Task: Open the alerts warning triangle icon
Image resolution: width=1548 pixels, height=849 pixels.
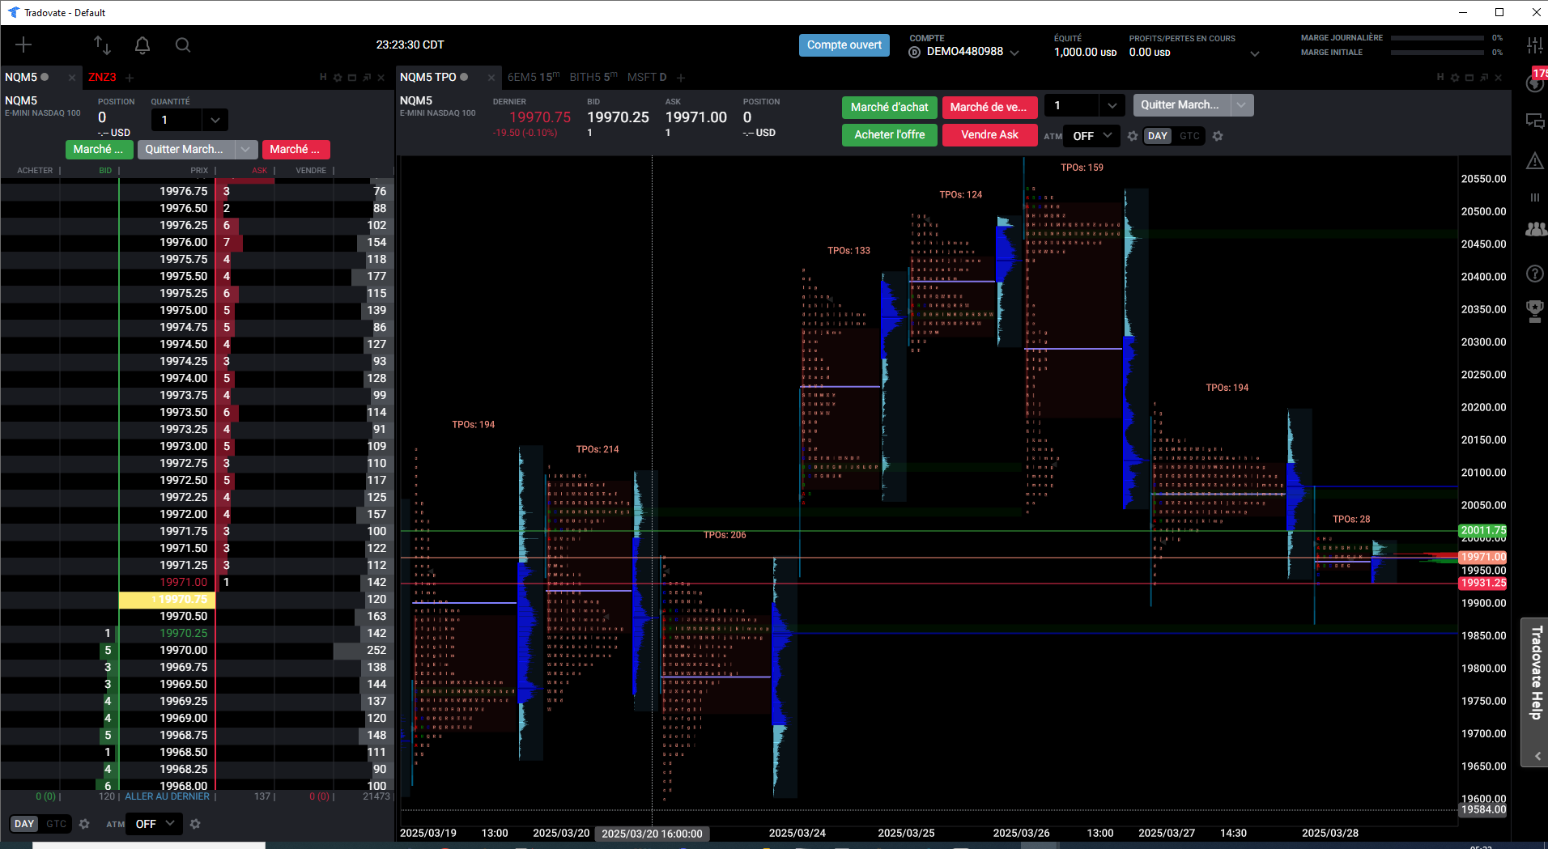Action: 1534,161
